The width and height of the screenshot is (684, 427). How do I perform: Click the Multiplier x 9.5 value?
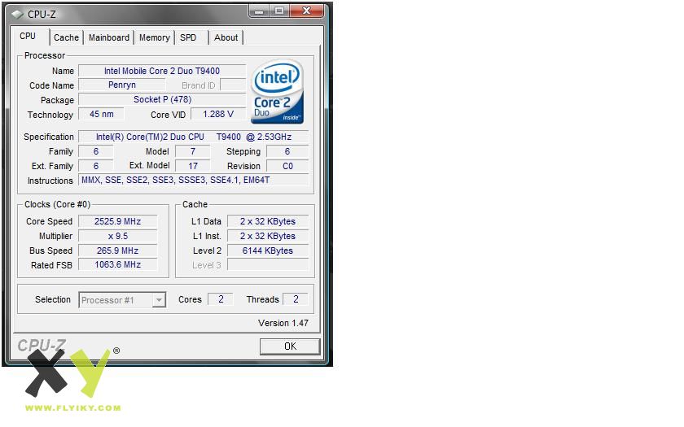click(x=117, y=236)
